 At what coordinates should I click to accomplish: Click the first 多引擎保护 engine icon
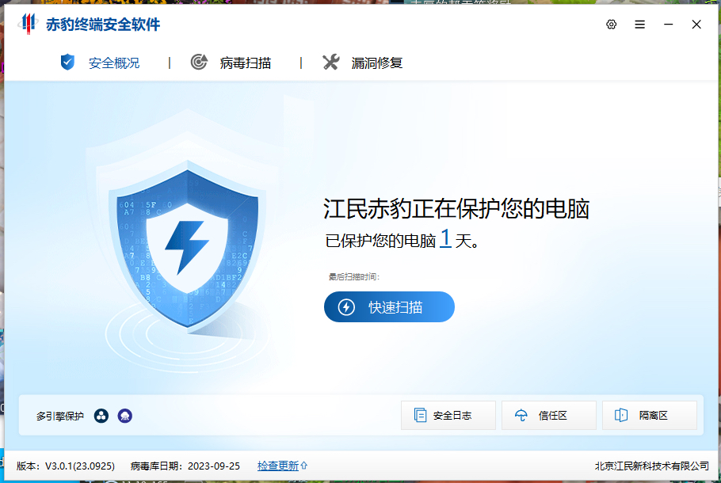[101, 416]
